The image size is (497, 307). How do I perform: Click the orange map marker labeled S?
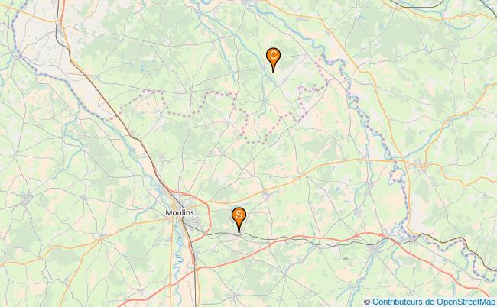coord(239,218)
